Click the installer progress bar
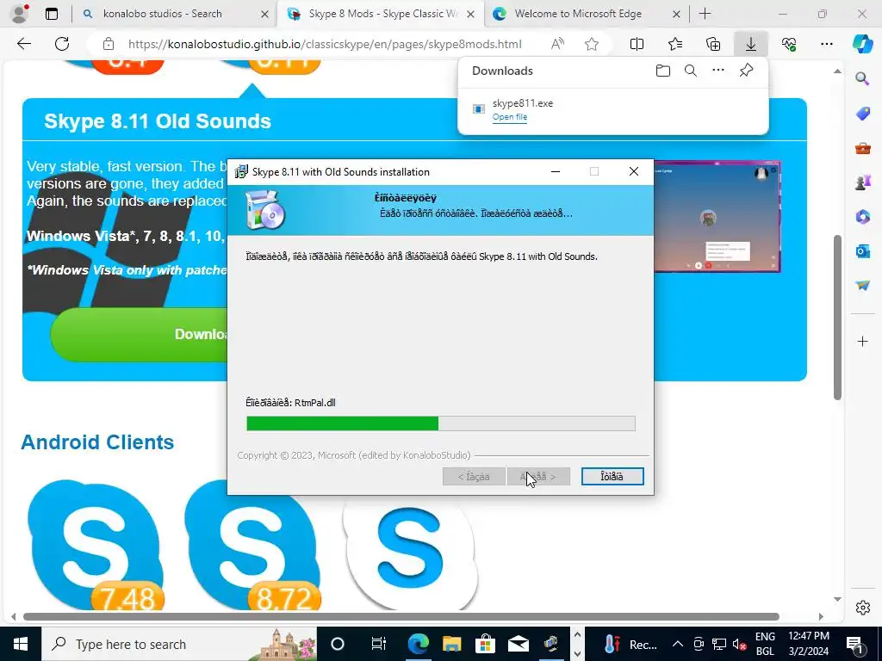 (x=441, y=423)
